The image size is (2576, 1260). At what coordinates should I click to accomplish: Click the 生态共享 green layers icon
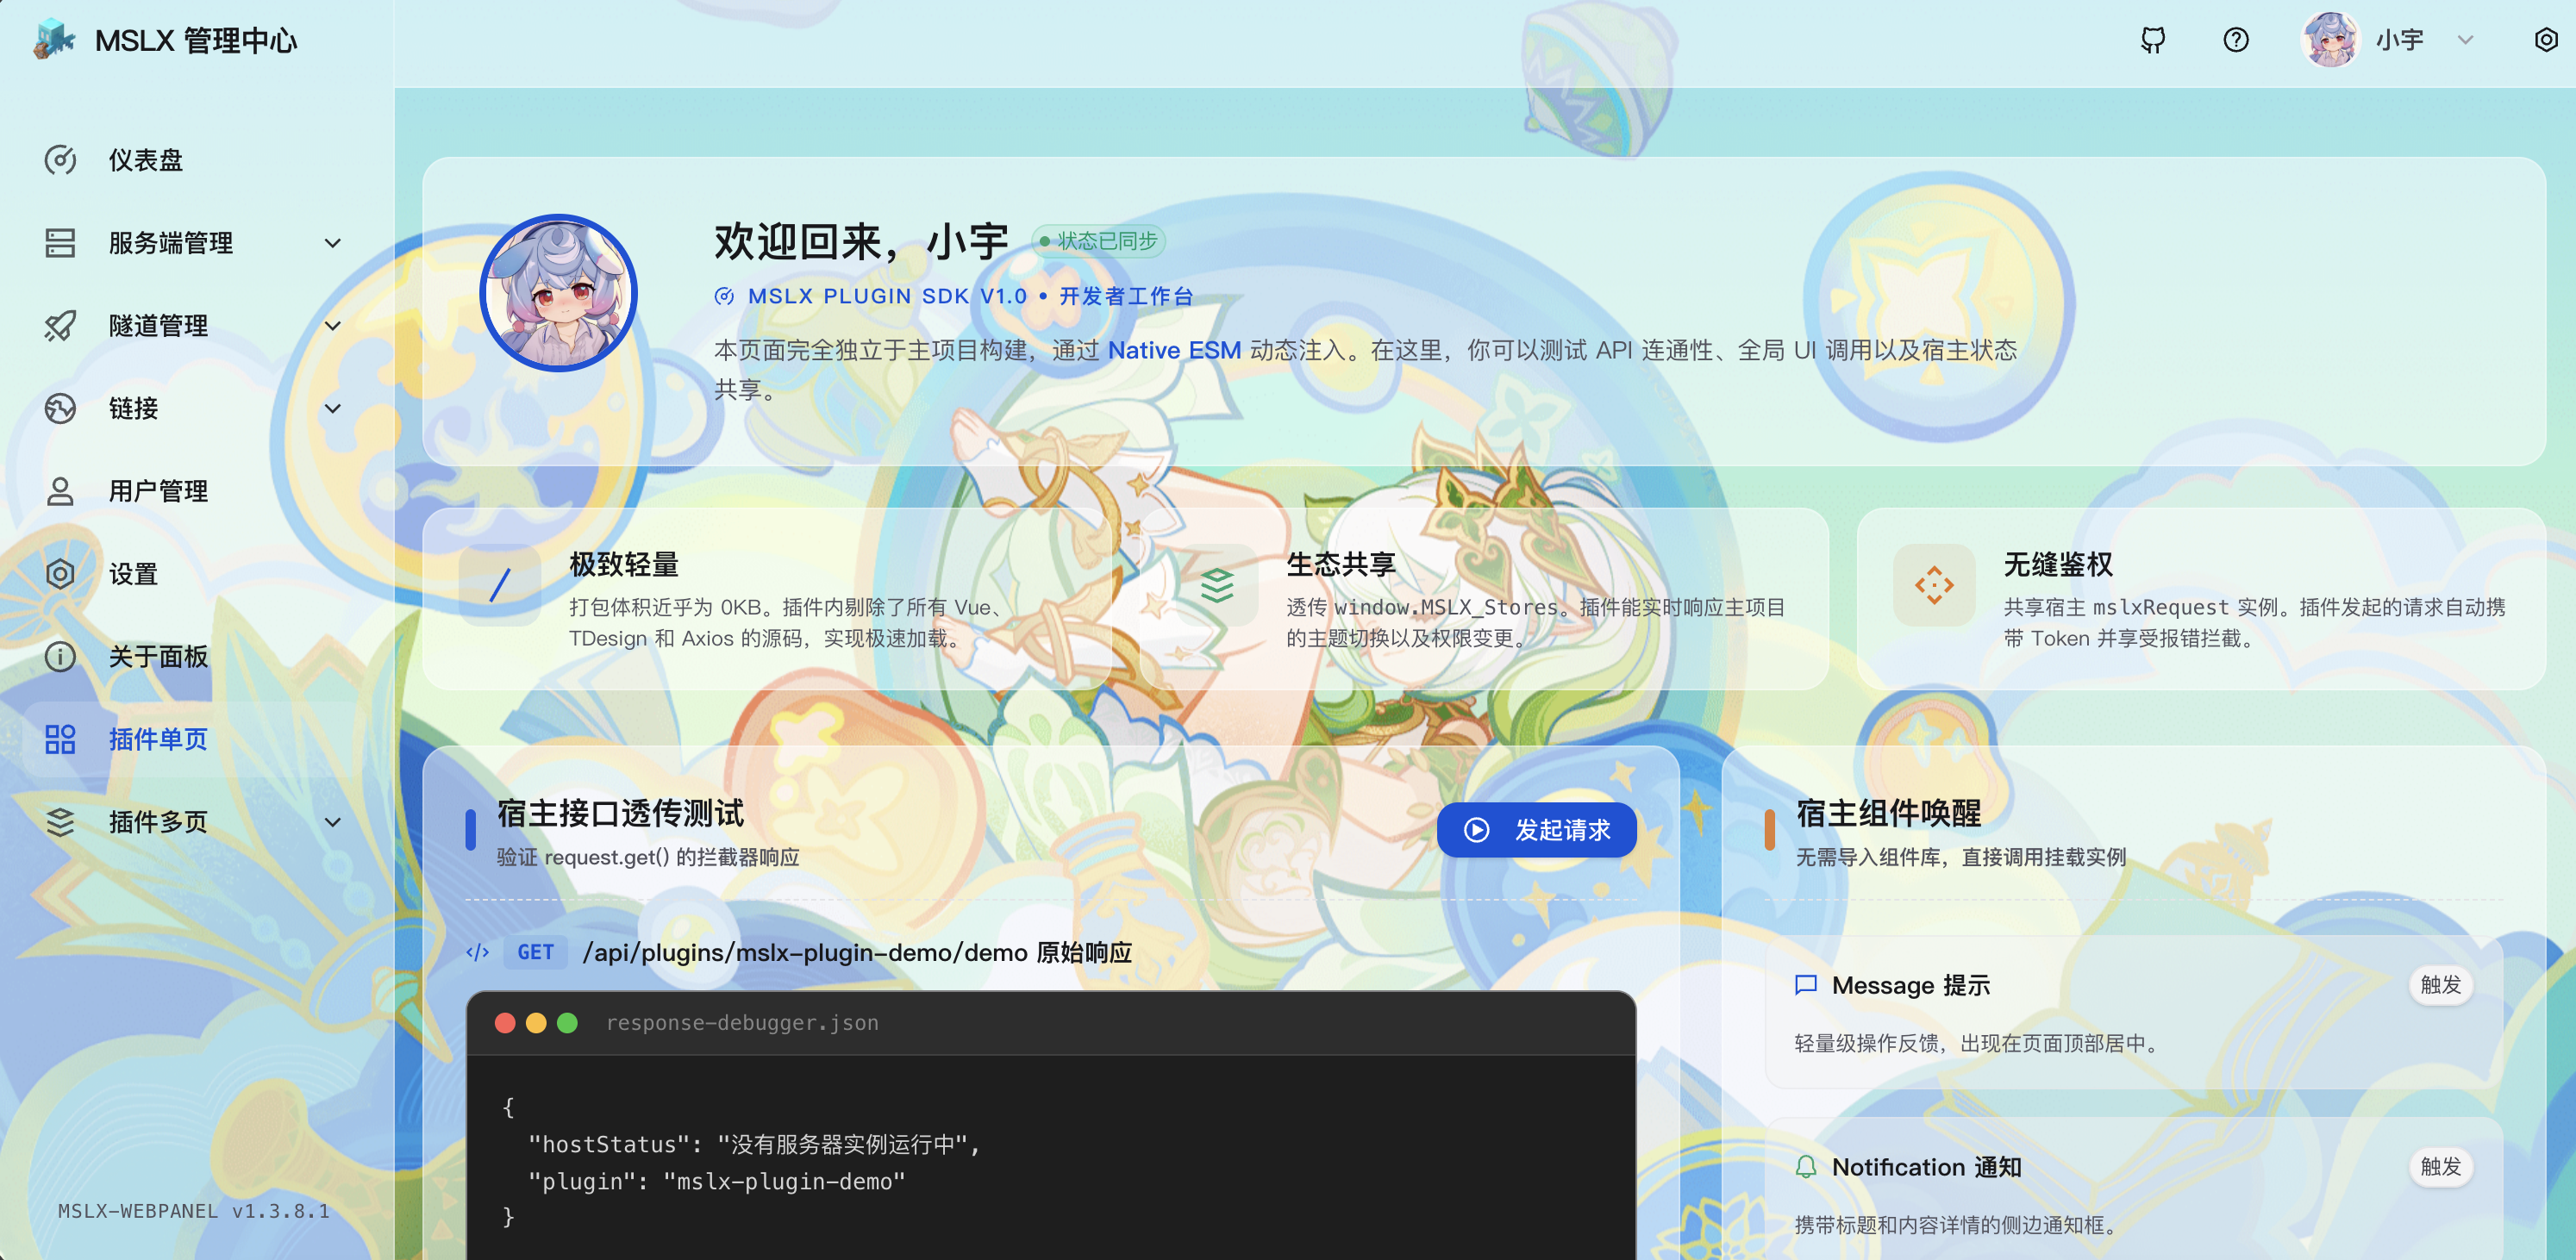click(x=1217, y=585)
